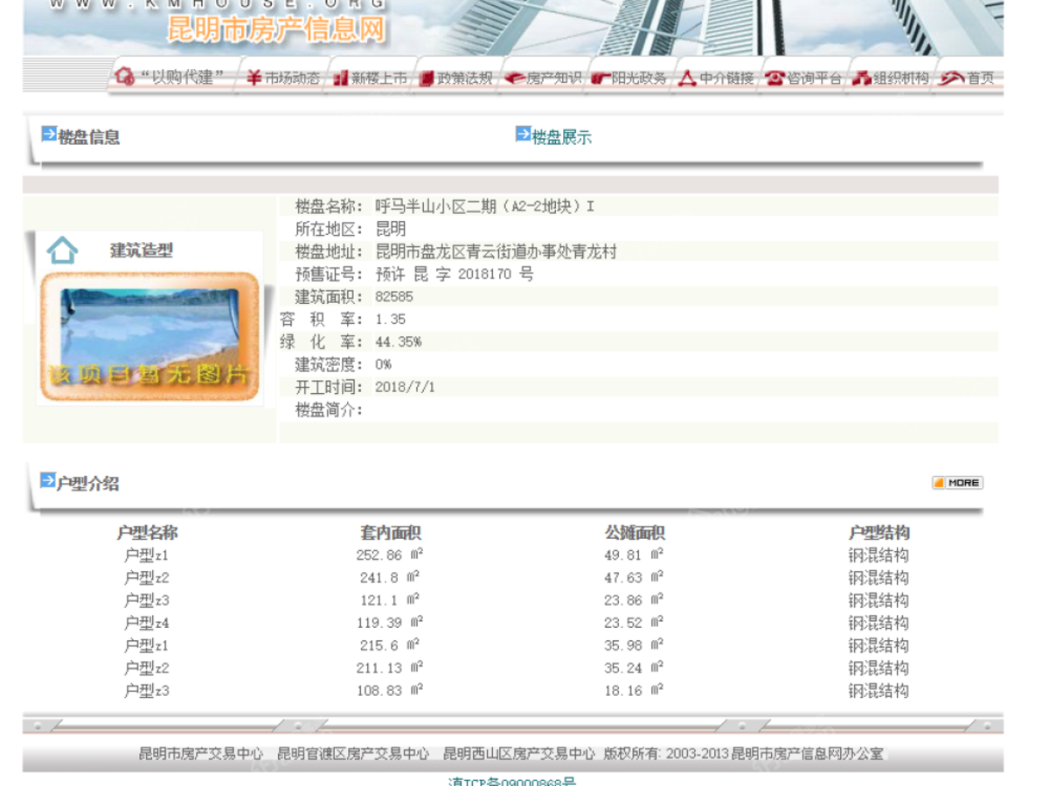Image resolution: width=1049 pixels, height=786 pixels.
Task: Select the address 昆明市盘龙区青云街道办事处青龙村
Action: [496, 252]
